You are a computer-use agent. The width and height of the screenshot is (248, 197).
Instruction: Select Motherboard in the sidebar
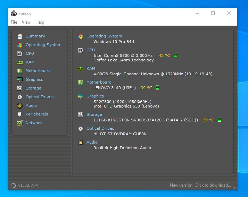click(x=38, y=71)
